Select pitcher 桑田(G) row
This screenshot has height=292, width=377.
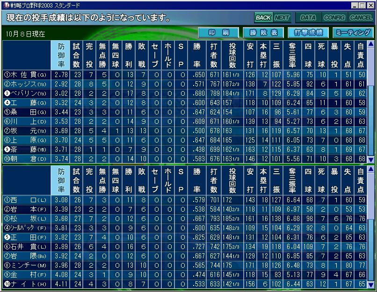(185, 112)
